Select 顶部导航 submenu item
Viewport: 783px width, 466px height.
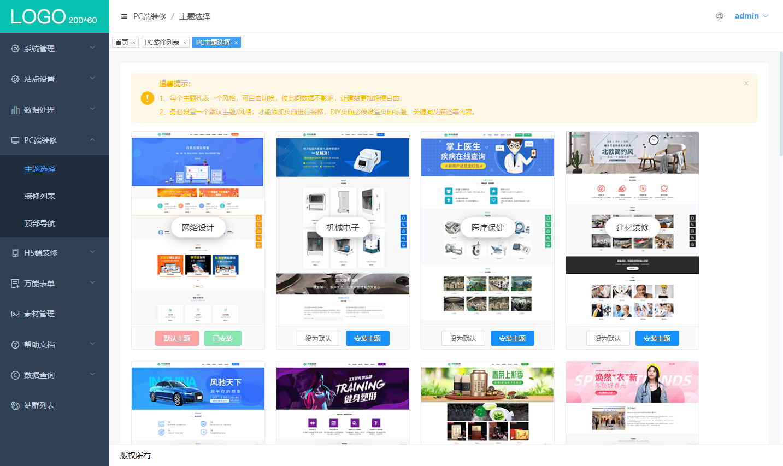tap(55, 223)
